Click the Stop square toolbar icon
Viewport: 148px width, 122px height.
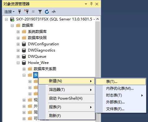[33, 11]
